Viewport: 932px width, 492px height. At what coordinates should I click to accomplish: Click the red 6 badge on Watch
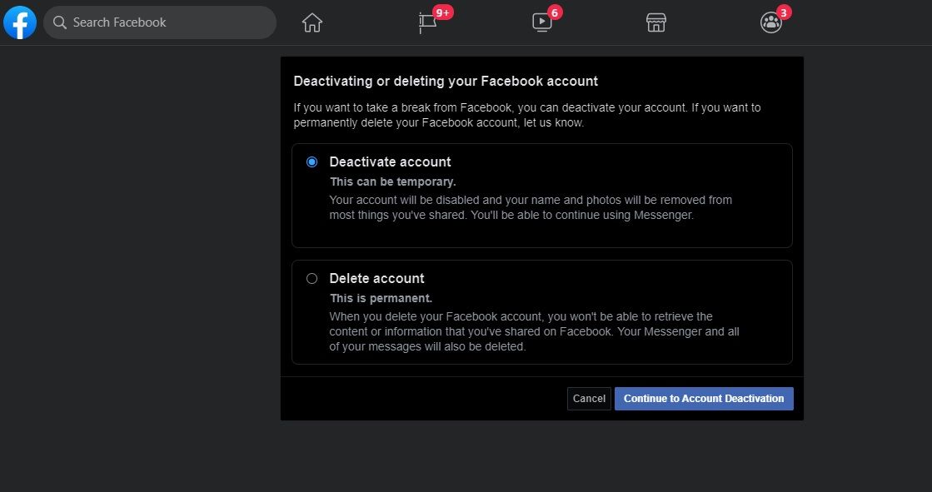point(556,12)
